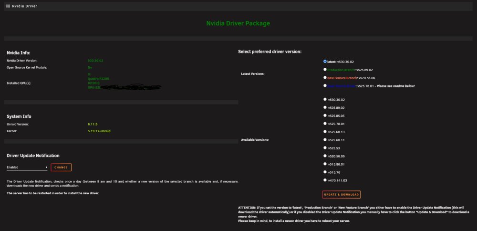Screen dimensions: 477x231
Task: Open the Driver Update Notification 'Enabled' dropdown
Action: coord(27,168)
